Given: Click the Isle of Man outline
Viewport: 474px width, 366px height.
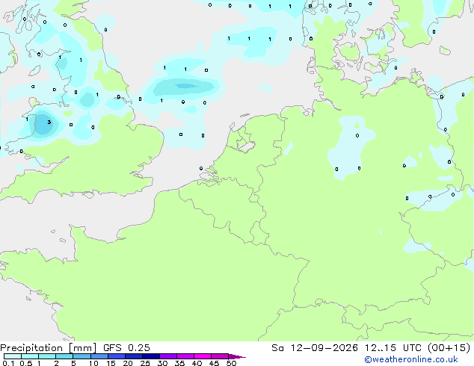Looking at the screenshot, I should click(x=35, y=71).
